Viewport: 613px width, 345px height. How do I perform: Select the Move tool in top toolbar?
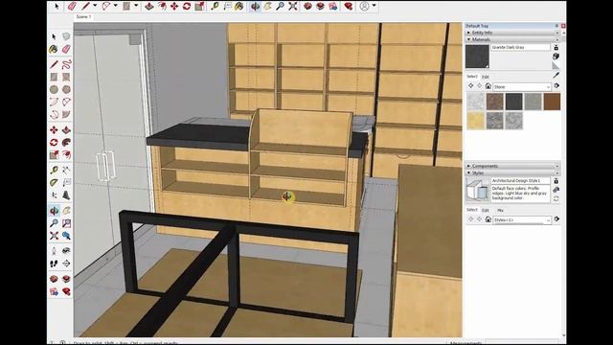[x=174, y=6]
